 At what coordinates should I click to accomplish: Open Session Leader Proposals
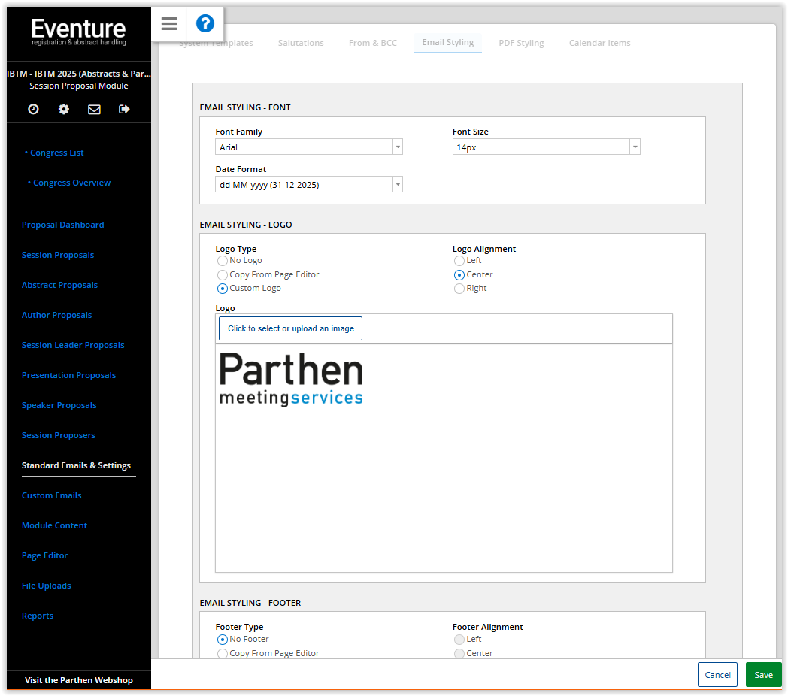click(x=73, y=346)
